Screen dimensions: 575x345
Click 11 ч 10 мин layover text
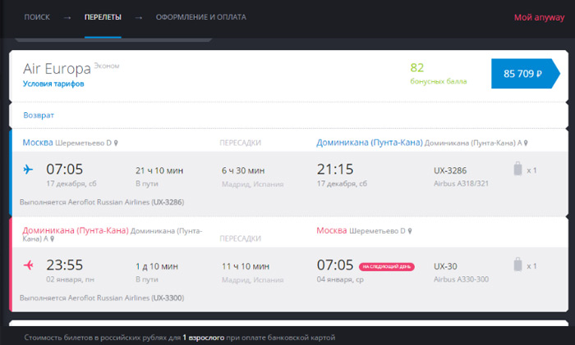[246, 266]
